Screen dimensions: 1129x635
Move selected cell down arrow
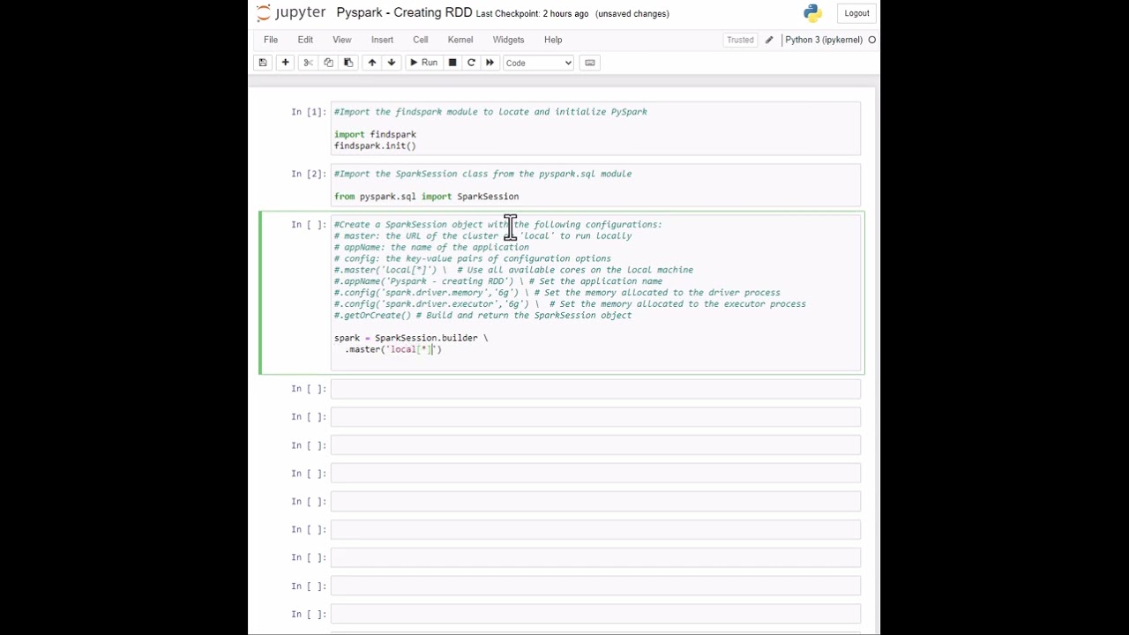392,63
